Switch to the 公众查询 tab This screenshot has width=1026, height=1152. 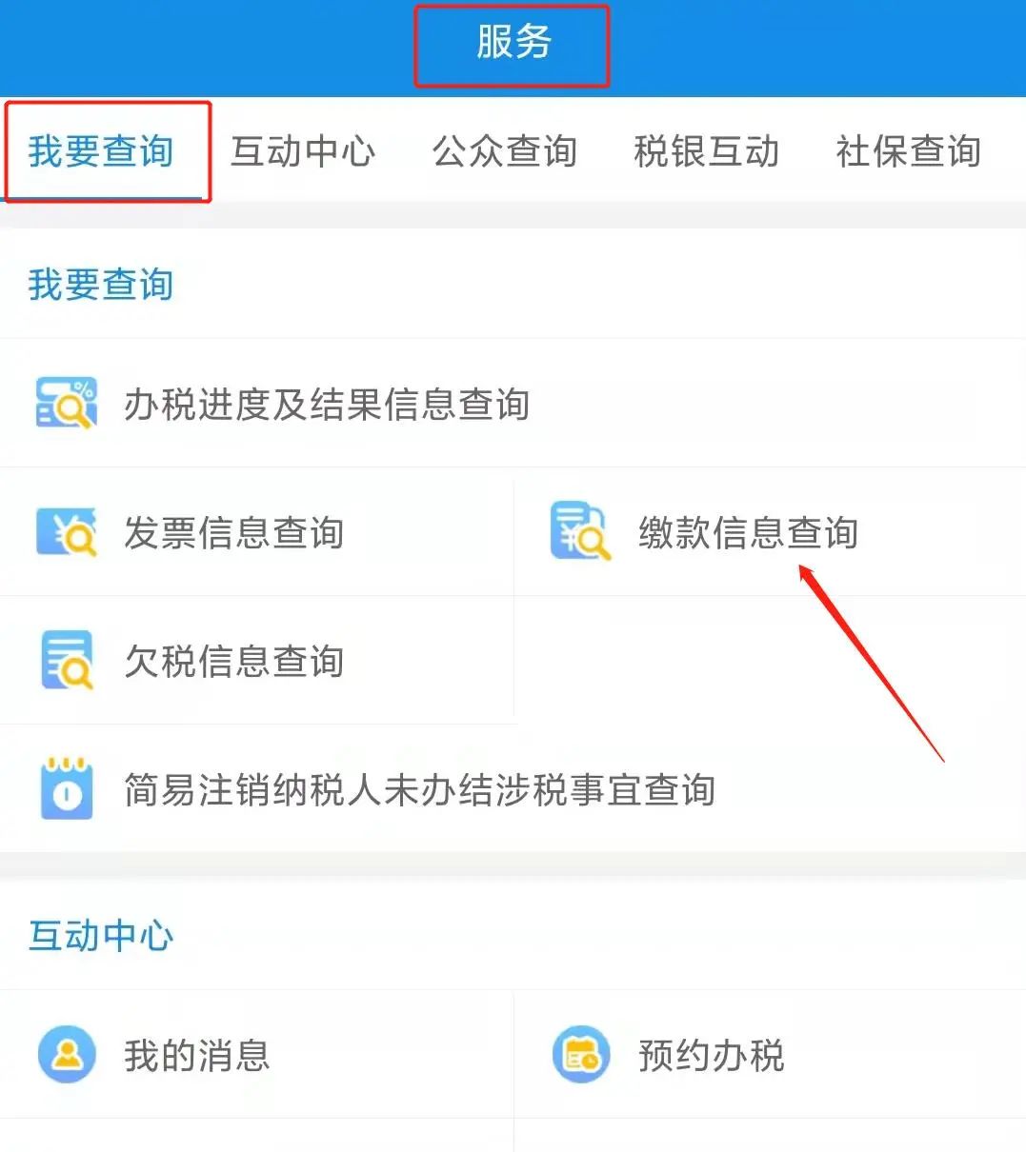(x=505, y=151)
